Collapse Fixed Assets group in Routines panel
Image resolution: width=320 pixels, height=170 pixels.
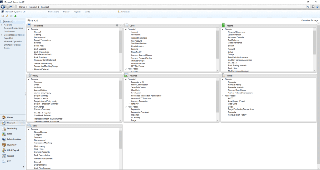click(x=126, y=107)
